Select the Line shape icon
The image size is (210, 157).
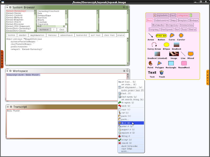(x=183, y=54)
